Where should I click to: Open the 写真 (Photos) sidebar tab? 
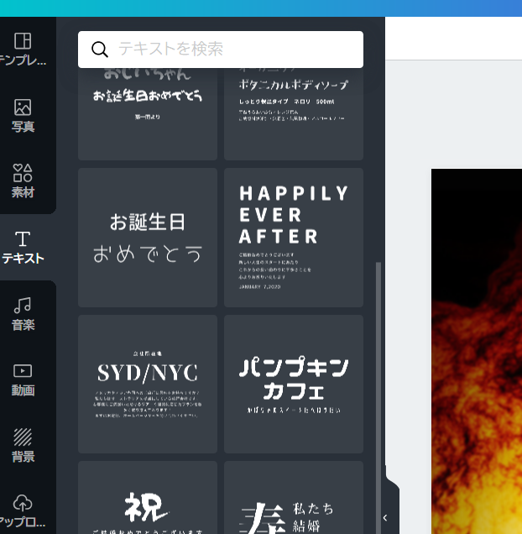pyautogui.click(x=23, y=116)
